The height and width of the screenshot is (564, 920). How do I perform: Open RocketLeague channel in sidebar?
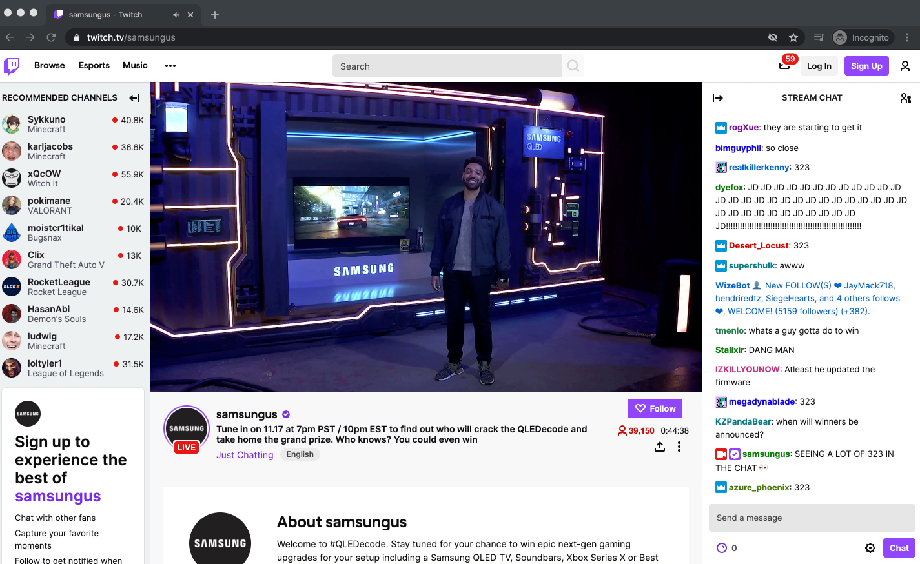pyautogui.click(x=74, y=287)
